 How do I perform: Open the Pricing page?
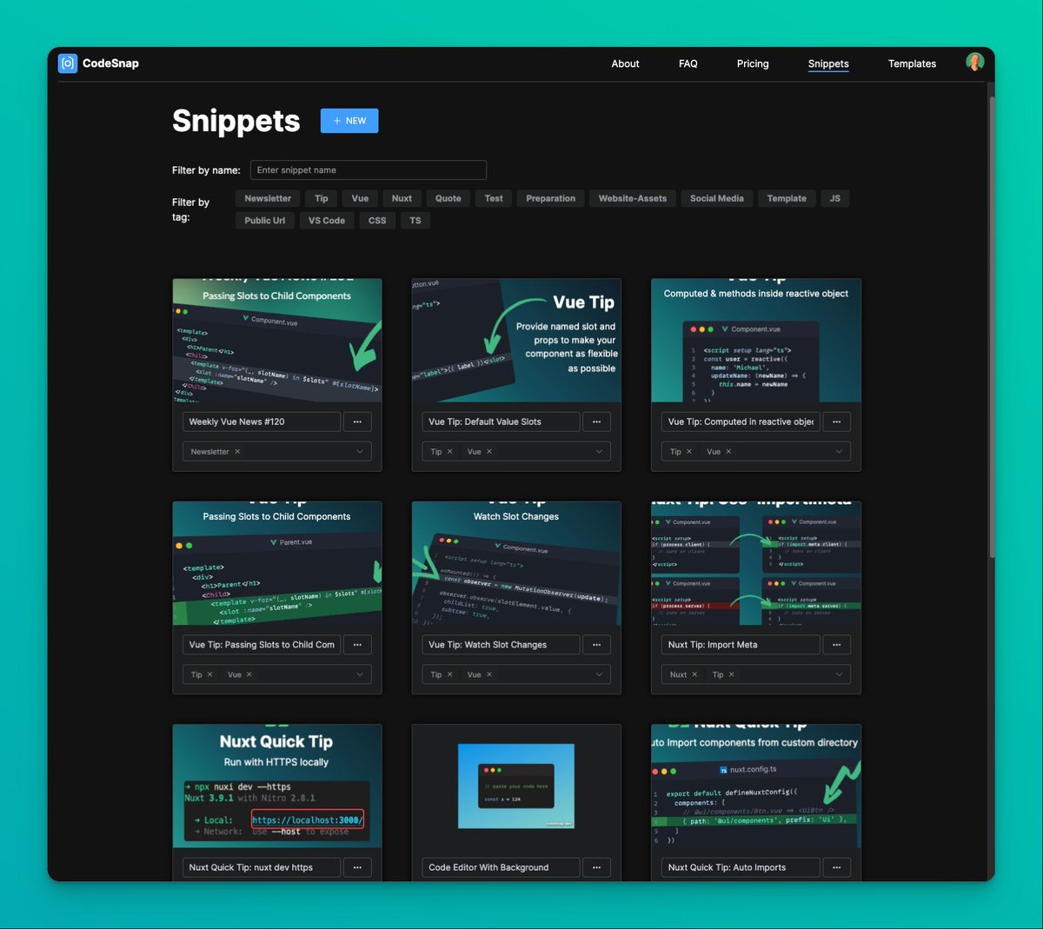pyautogui.click(x=753, y=63)
